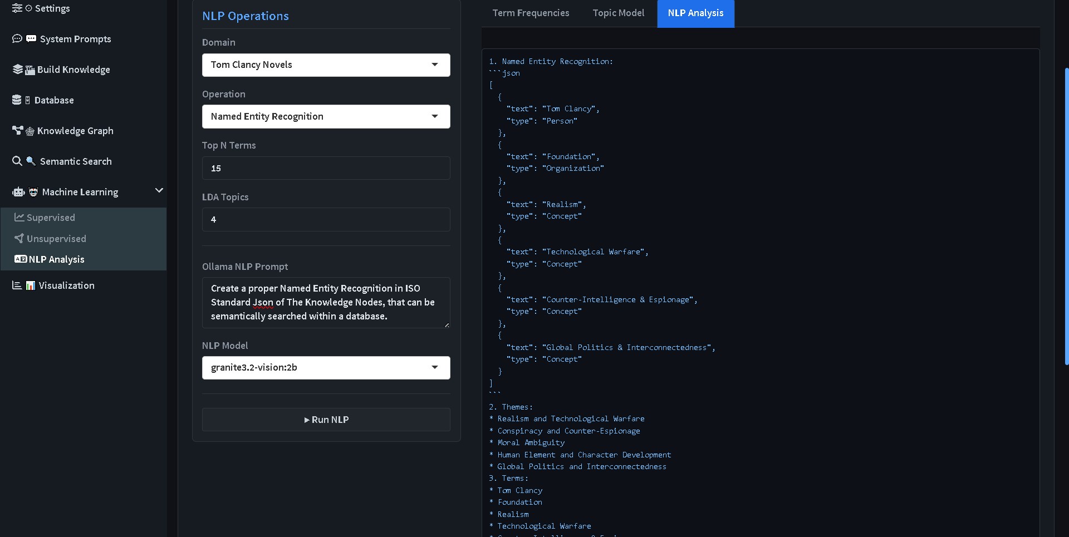Click the Supervised chart-line icon

tap(19, 218)
